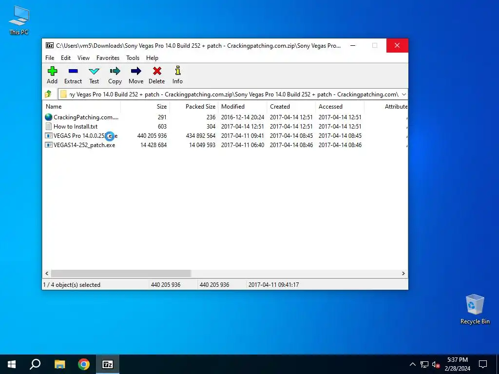Select the How to Install.txt filename
Viewport: 499px width, 374px height.
(76, 127)
